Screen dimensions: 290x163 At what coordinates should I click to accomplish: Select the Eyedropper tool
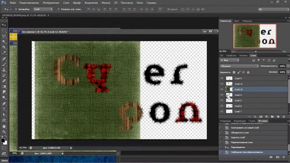[4, 53]
